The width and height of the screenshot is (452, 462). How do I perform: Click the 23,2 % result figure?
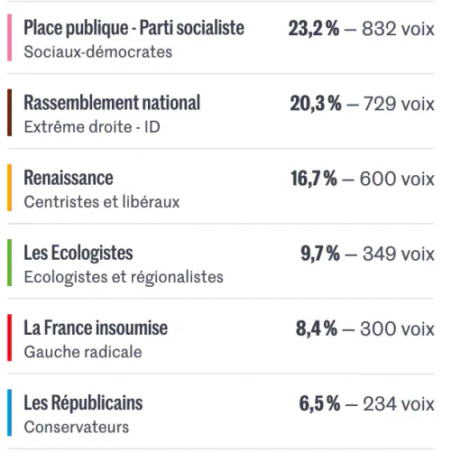click(314, 29)
